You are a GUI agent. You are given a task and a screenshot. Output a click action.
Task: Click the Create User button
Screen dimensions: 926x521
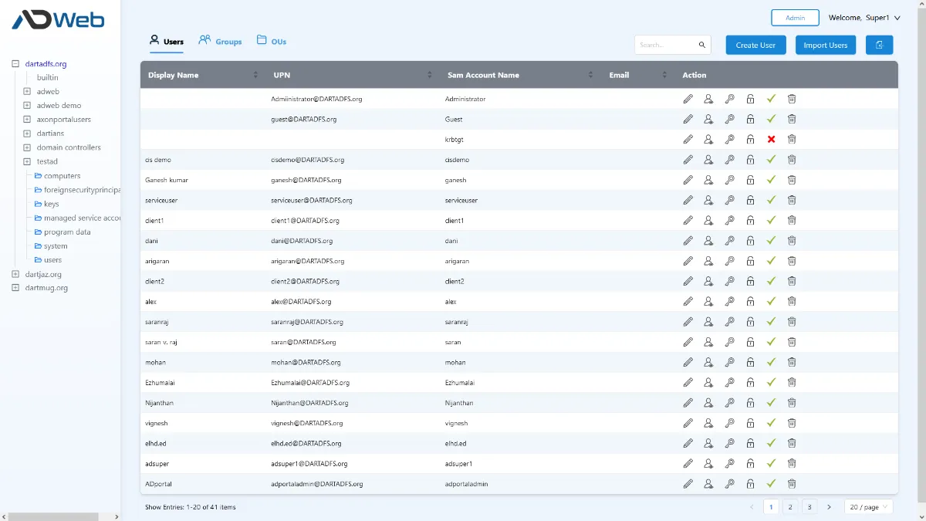pos(755,45)
